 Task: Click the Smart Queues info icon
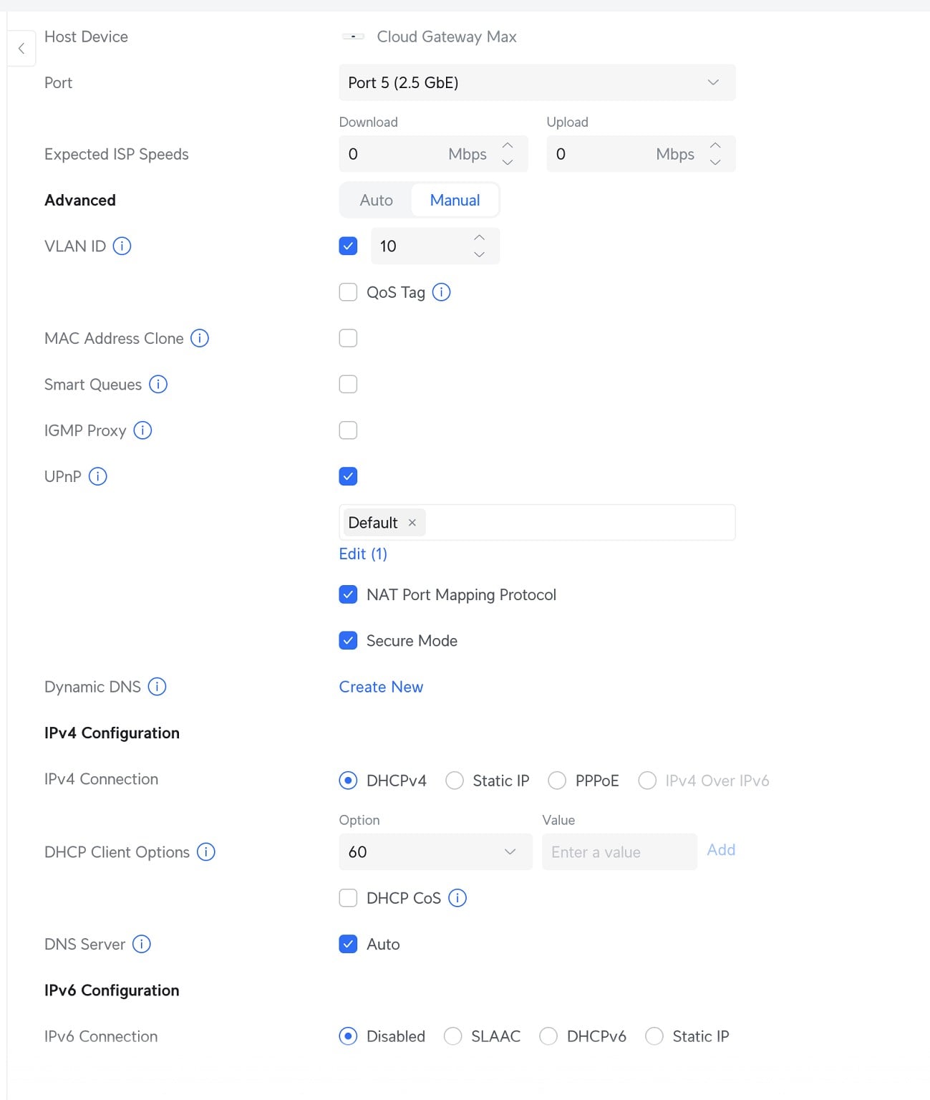click(x=158, y=385)
